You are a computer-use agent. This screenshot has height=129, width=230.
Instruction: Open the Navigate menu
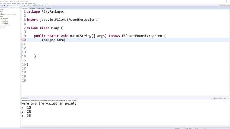(x=14, y=3)
